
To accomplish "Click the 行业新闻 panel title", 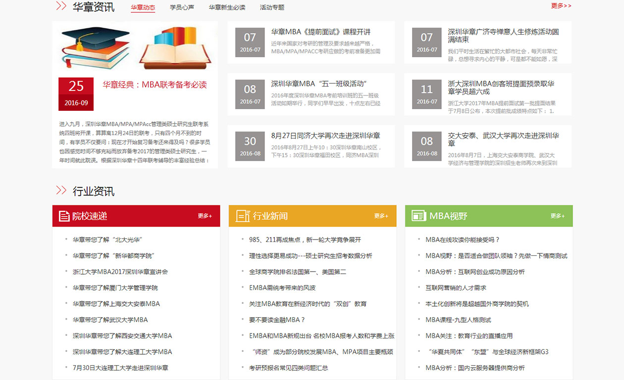I will pos(270,216).
